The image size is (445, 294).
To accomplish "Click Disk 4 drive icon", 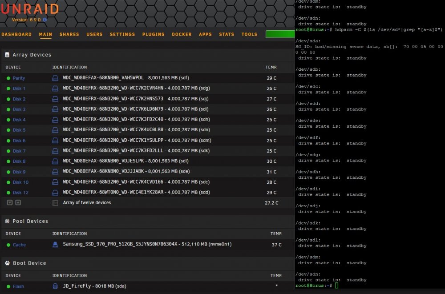I will [x=55, y=120].
